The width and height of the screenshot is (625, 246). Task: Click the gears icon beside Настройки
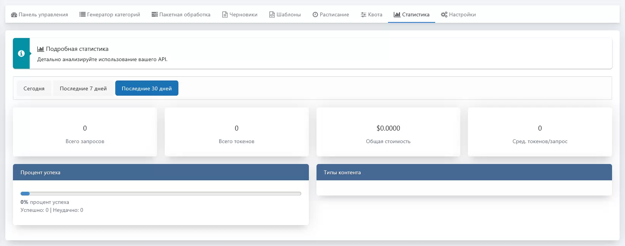(444, 14)
